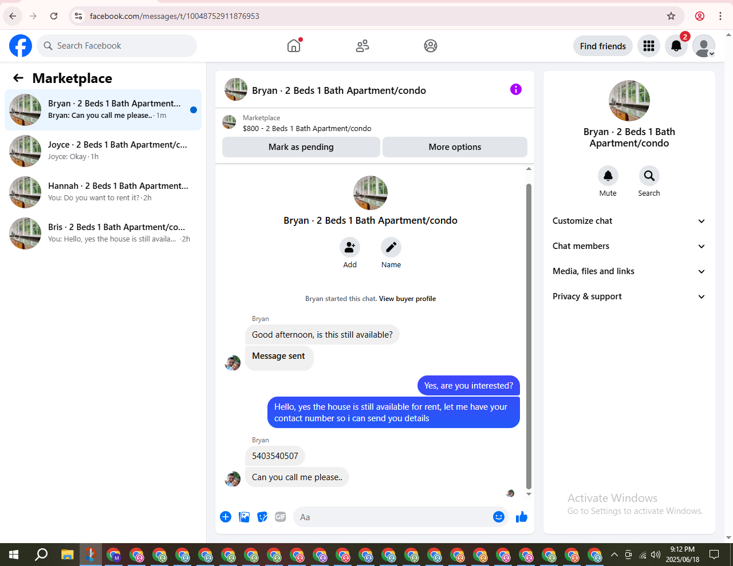Click the Aa message input field
Viewport: 733px width, 566px height.
point(393,517)
